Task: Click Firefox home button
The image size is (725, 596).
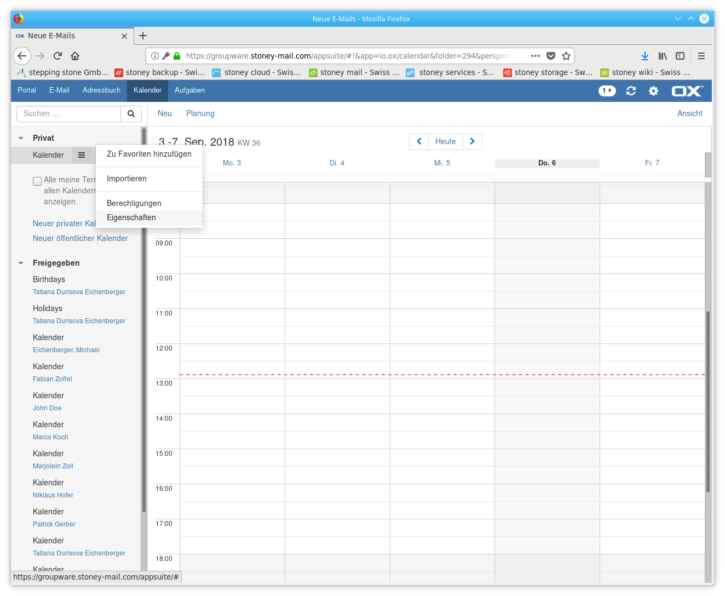Action: (75, 56)
